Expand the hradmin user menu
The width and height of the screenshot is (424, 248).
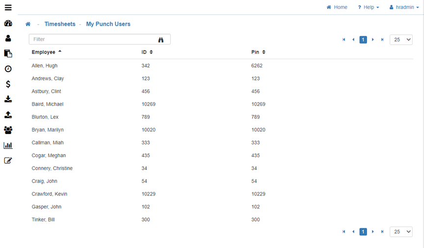(x=404, y=7)
